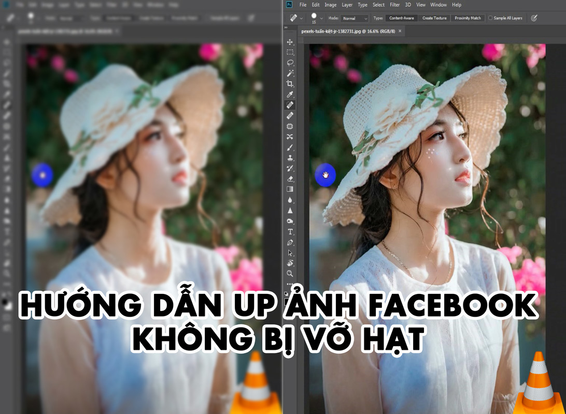566x414 pixels.
Task: Click the brush tip preview showing 15
Action: [x=314, y=18]
